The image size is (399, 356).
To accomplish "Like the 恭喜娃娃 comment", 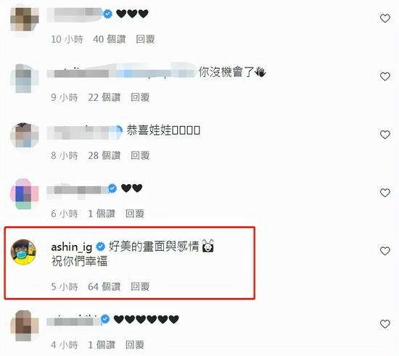I will (384, 135).
